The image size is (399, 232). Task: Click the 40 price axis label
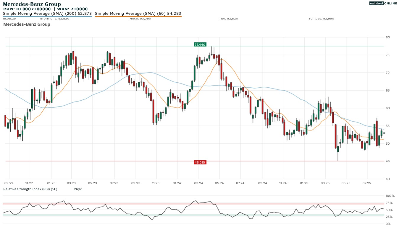coord(387,179)
